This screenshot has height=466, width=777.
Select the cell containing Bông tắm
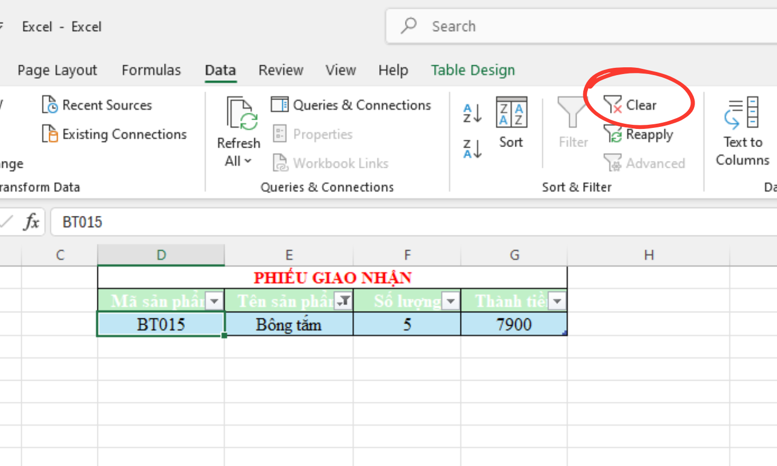[289, 324]
